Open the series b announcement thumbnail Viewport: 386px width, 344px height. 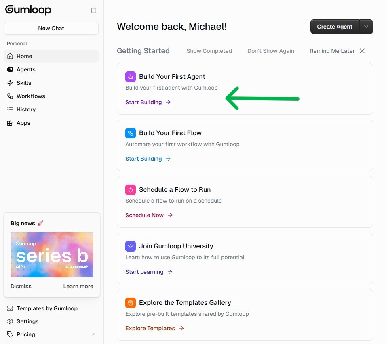(52, 255)
